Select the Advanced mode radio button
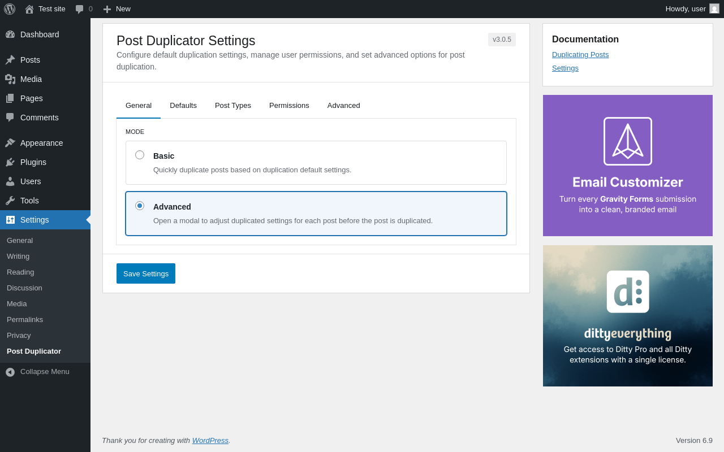 click(140, 206)
